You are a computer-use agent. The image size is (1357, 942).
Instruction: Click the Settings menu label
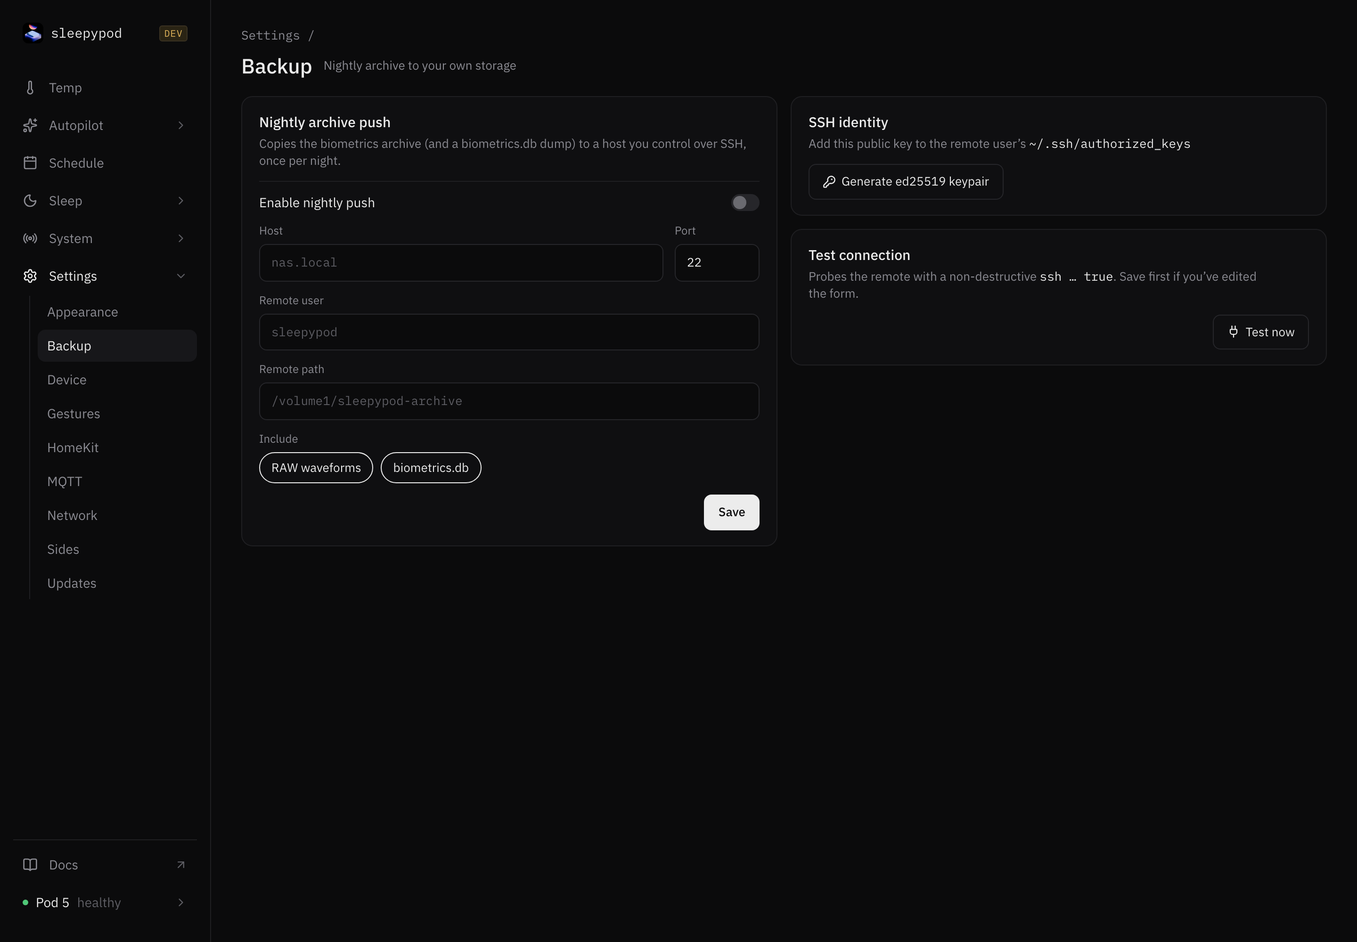[x=73, y=276]
